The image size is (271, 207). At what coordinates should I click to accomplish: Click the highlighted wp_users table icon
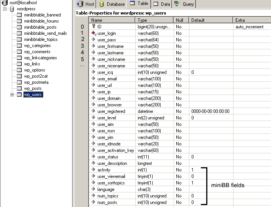pos(19,95)
